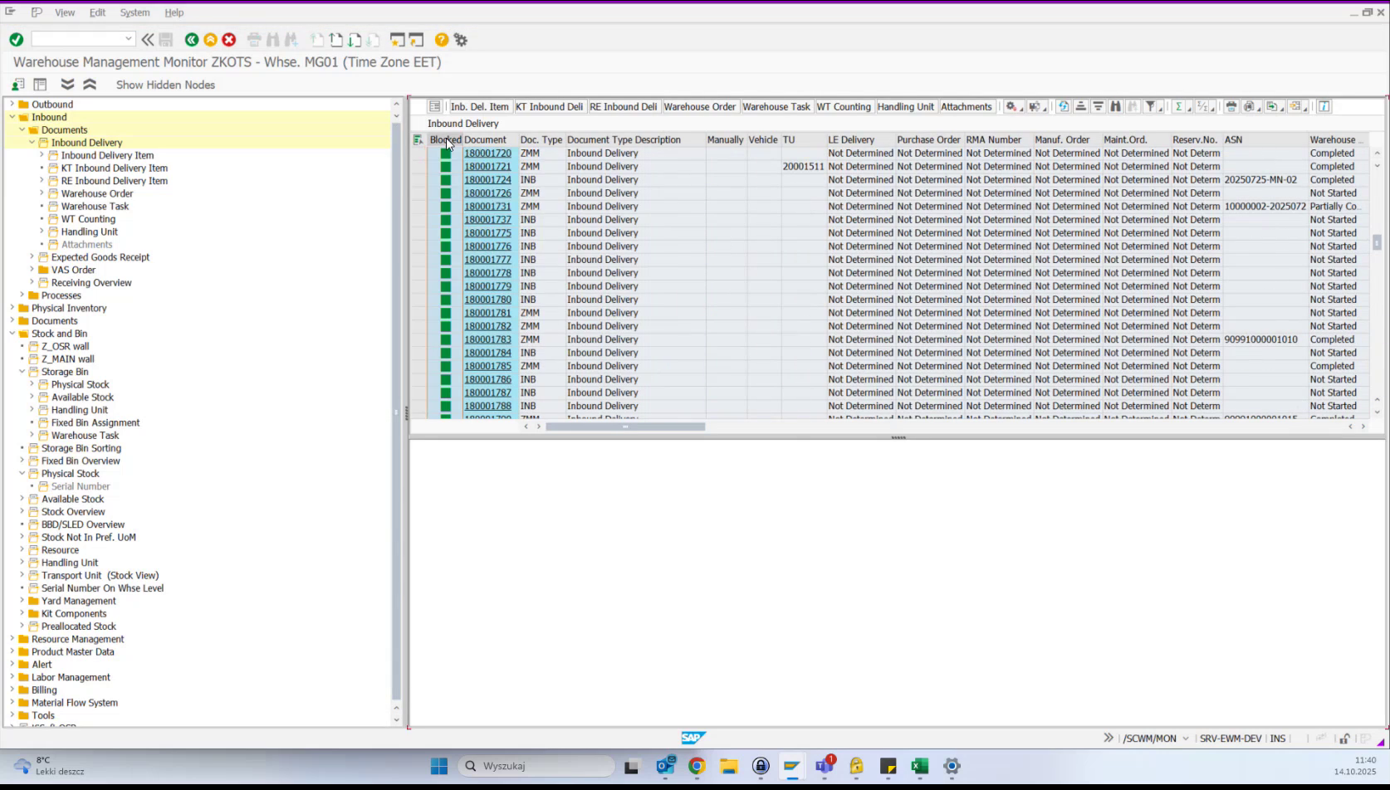Screen dimensions: 1390x790
Task: Open Help via the question mark icon
Action: [x=441, y=39]
